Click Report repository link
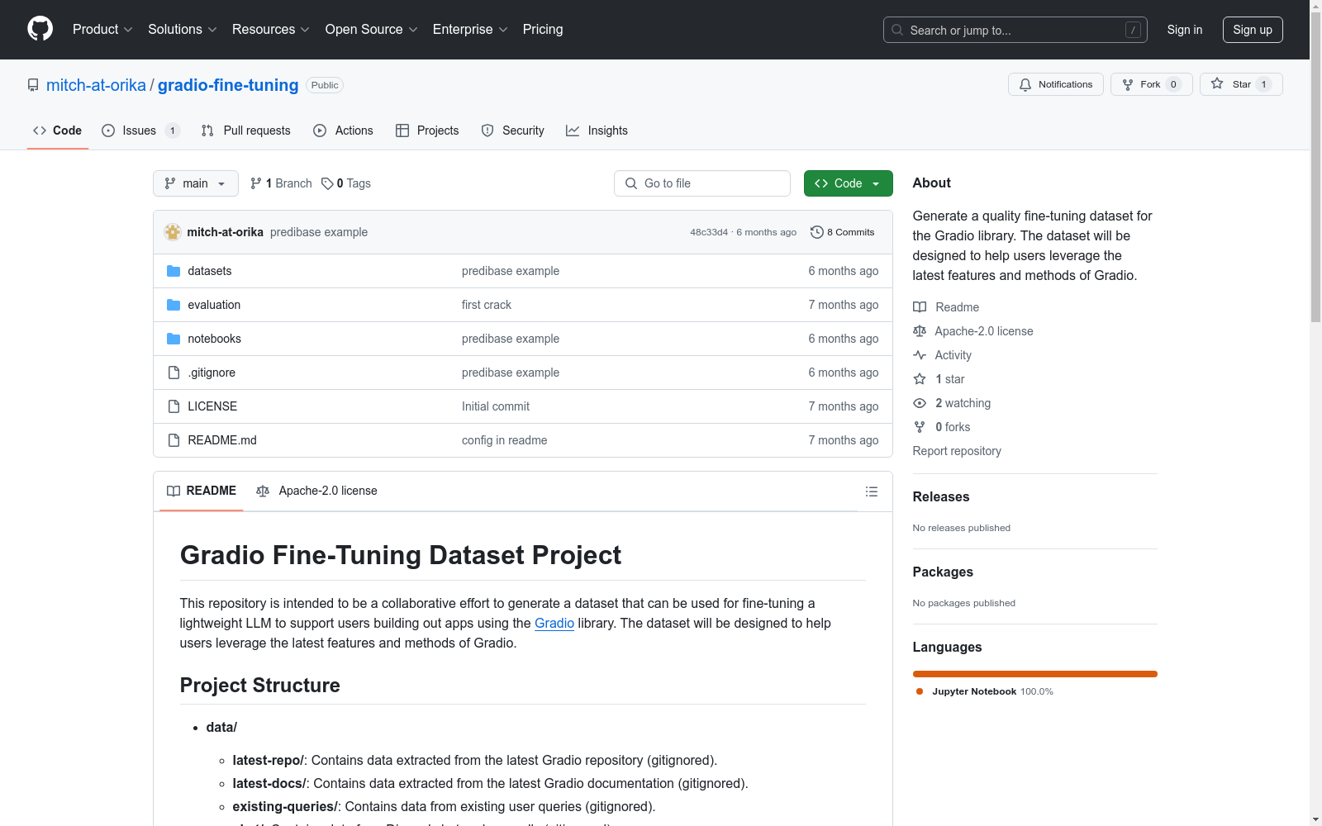 click(x=957, y=451)
